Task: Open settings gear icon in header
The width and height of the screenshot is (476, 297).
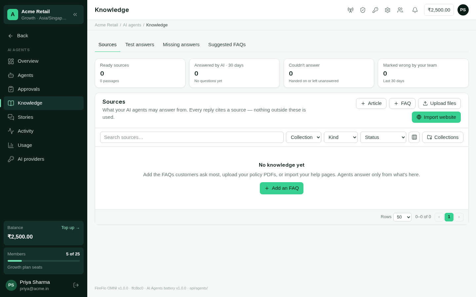Action: click(x=387, y=10)
